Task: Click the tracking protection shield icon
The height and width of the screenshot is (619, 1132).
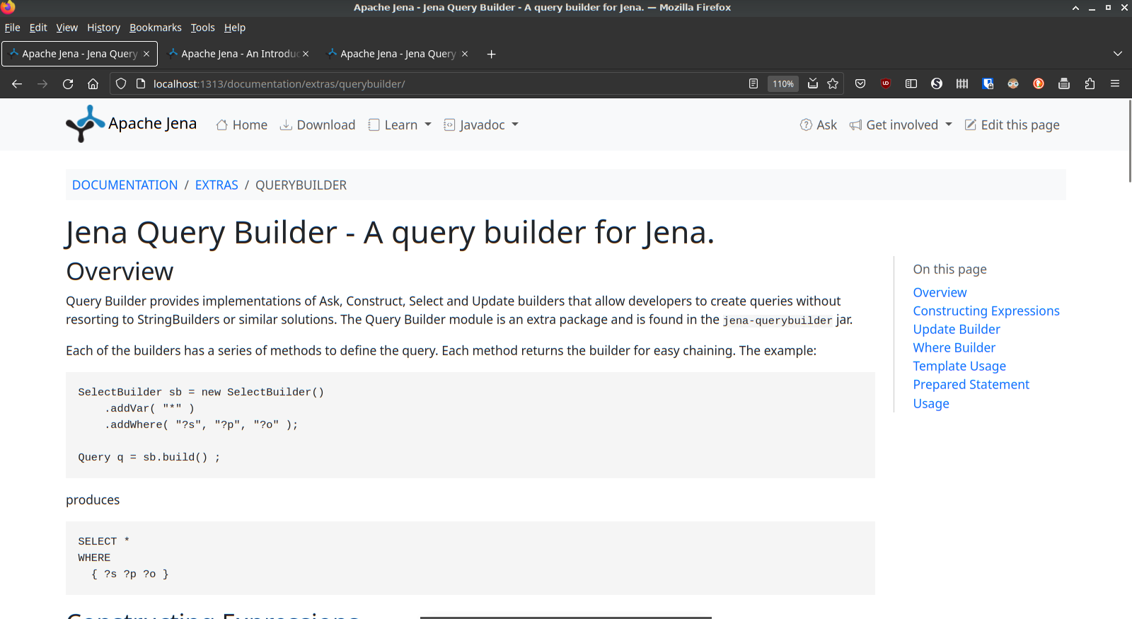Action: pos(121,83)
